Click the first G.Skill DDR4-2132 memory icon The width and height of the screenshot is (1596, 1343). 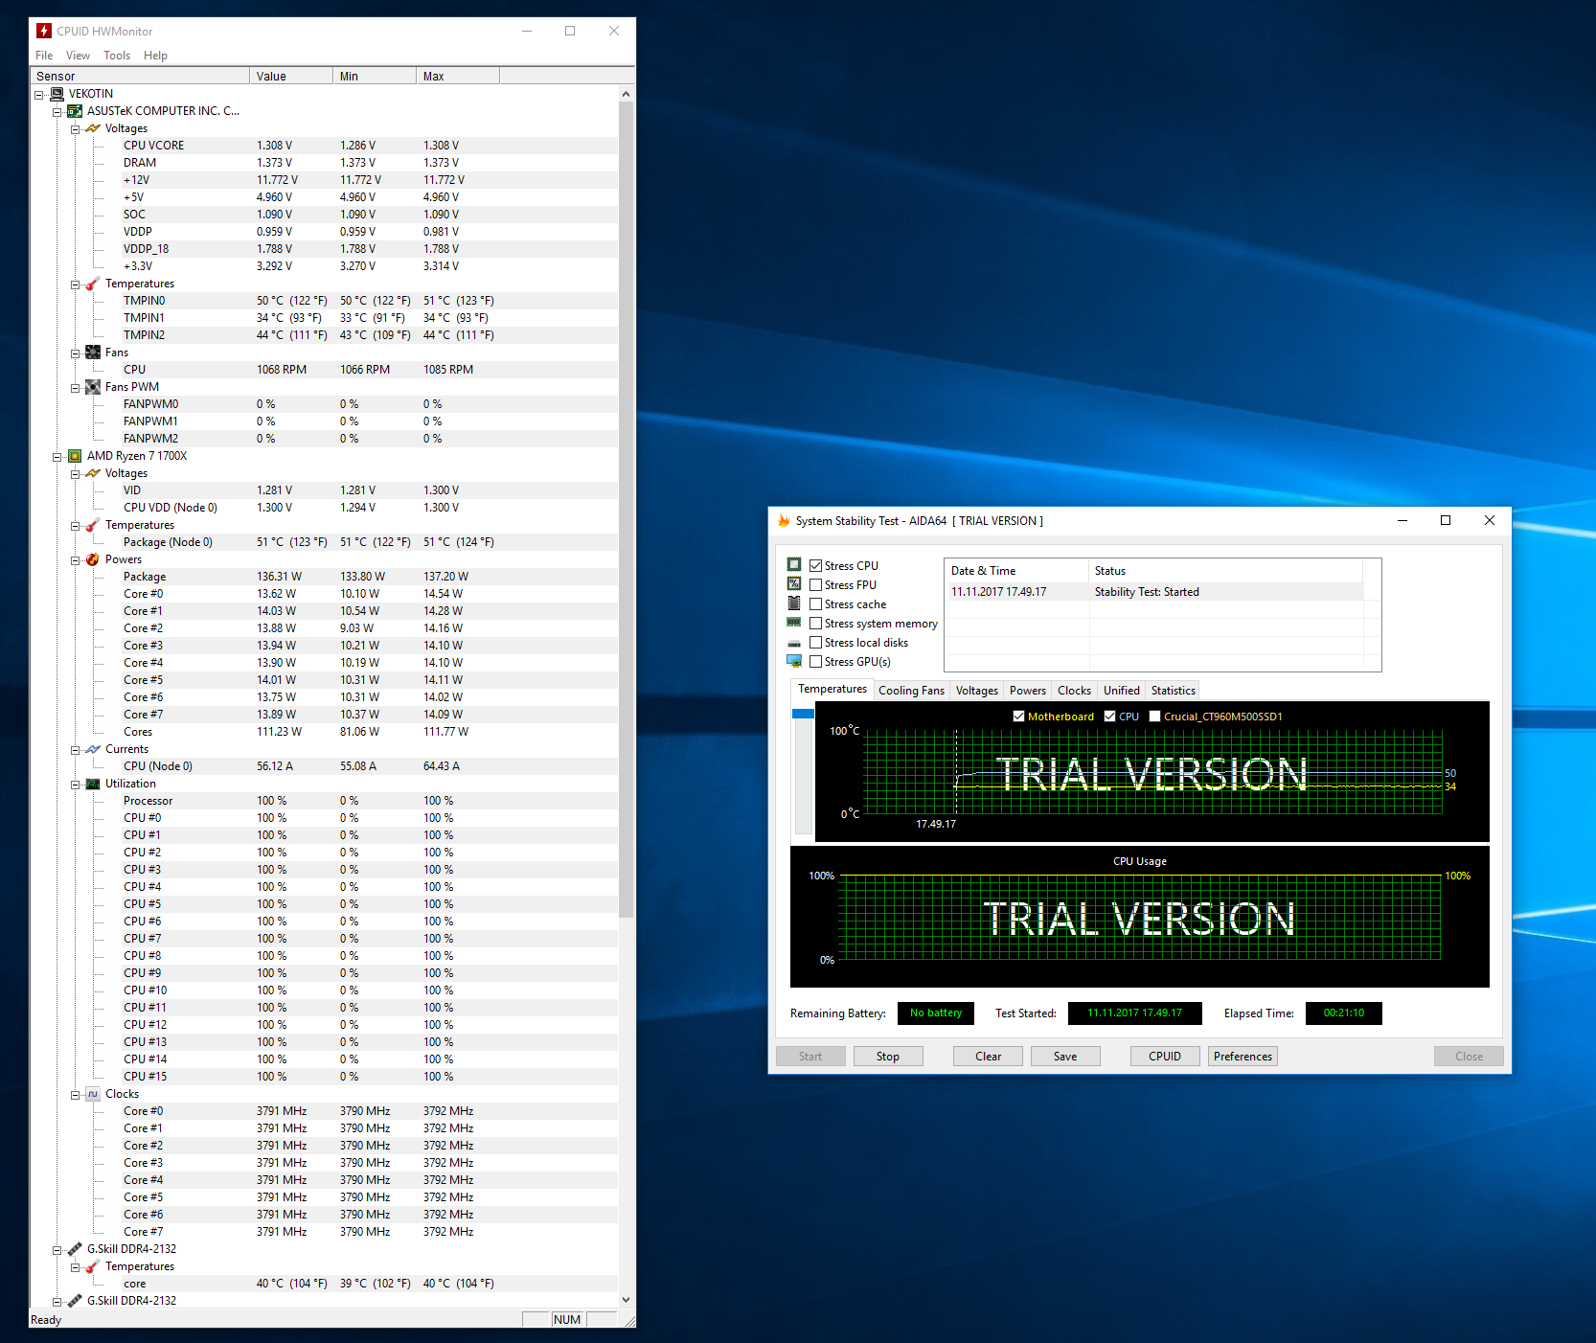tap(75, 1249)
